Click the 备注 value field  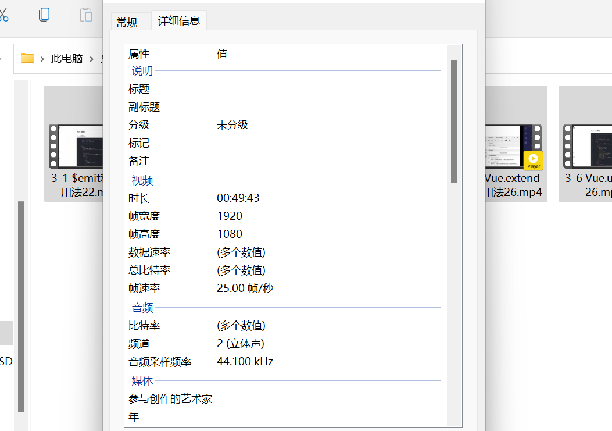pyautogui.click(x=291, y=161)
